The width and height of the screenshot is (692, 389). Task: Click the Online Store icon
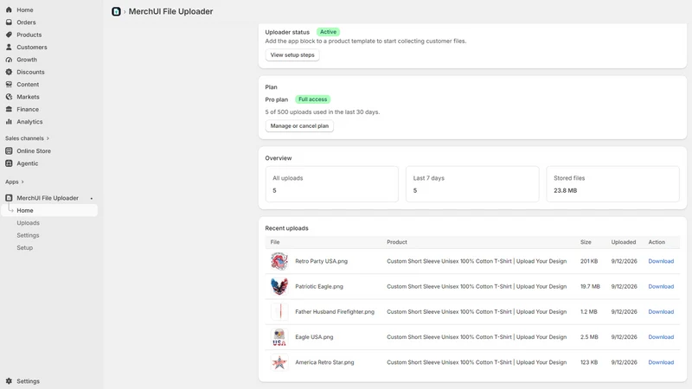pyautogui.click(x=9, y=150)
